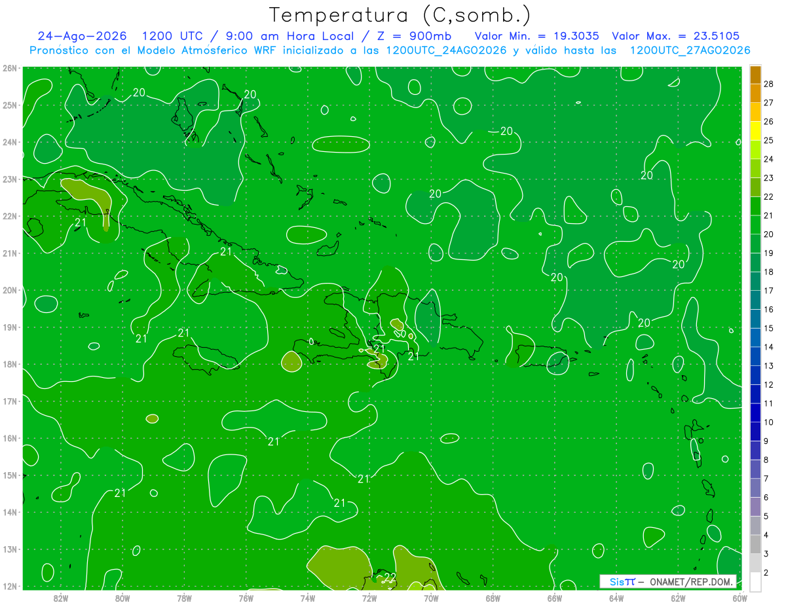This screenshot has width=786, height=607.
Task: Click latitude axis label '24N'
Action: coord(9,142)
